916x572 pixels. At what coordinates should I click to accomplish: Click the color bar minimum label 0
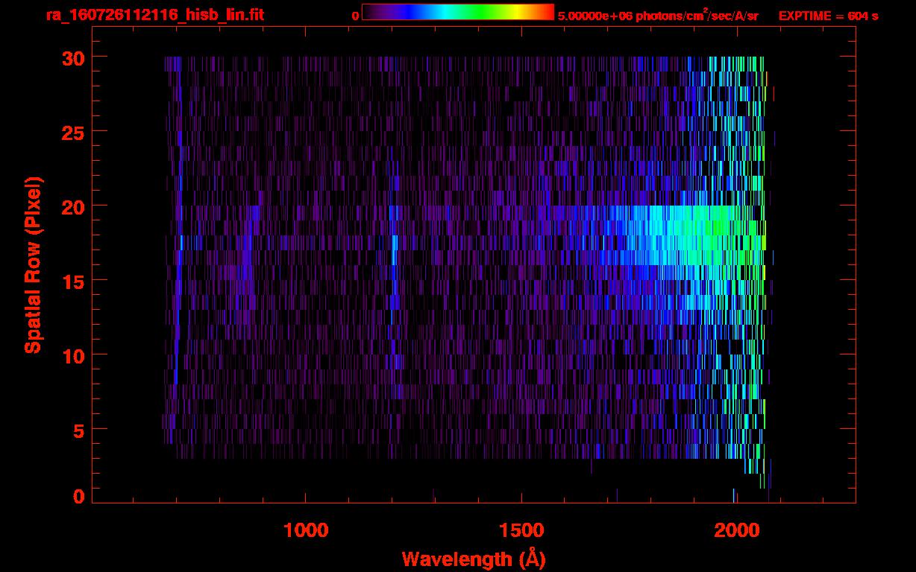pyautogui.click(x=355, y=16)
